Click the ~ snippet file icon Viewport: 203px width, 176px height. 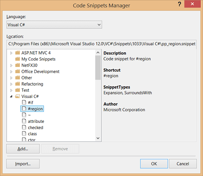point(24,115)
